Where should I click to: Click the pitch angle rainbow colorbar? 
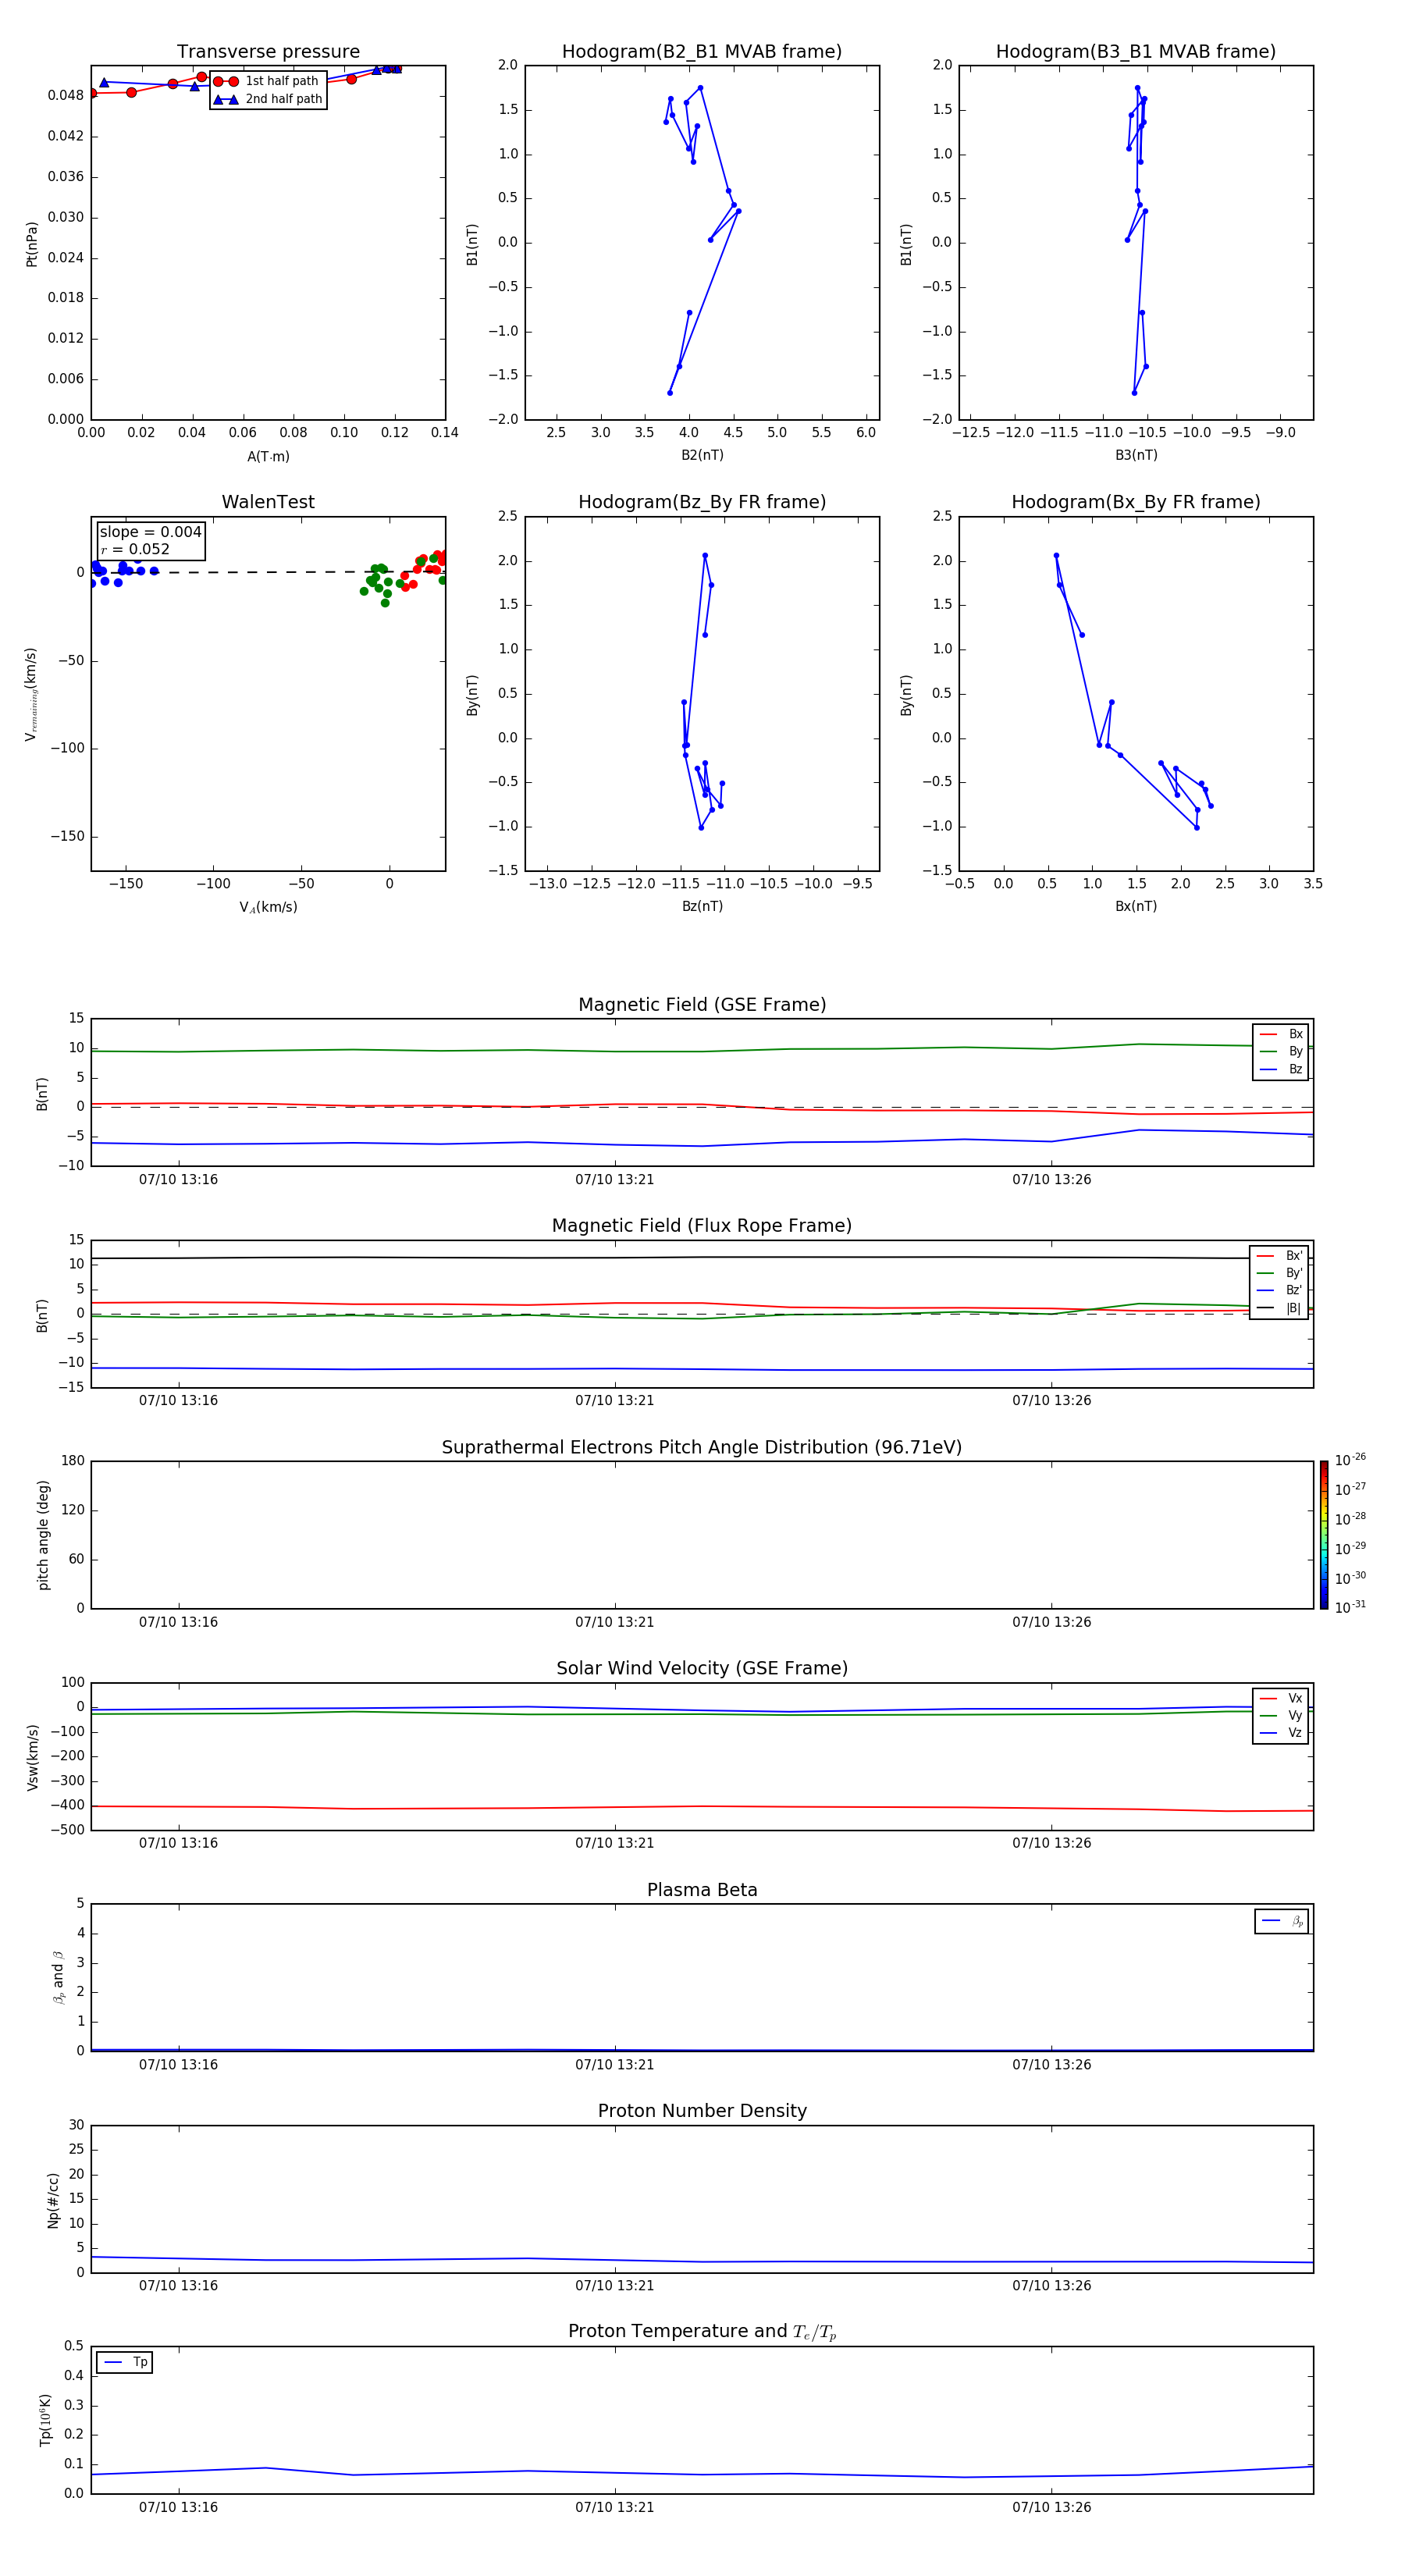[x=1324, y=1535]
